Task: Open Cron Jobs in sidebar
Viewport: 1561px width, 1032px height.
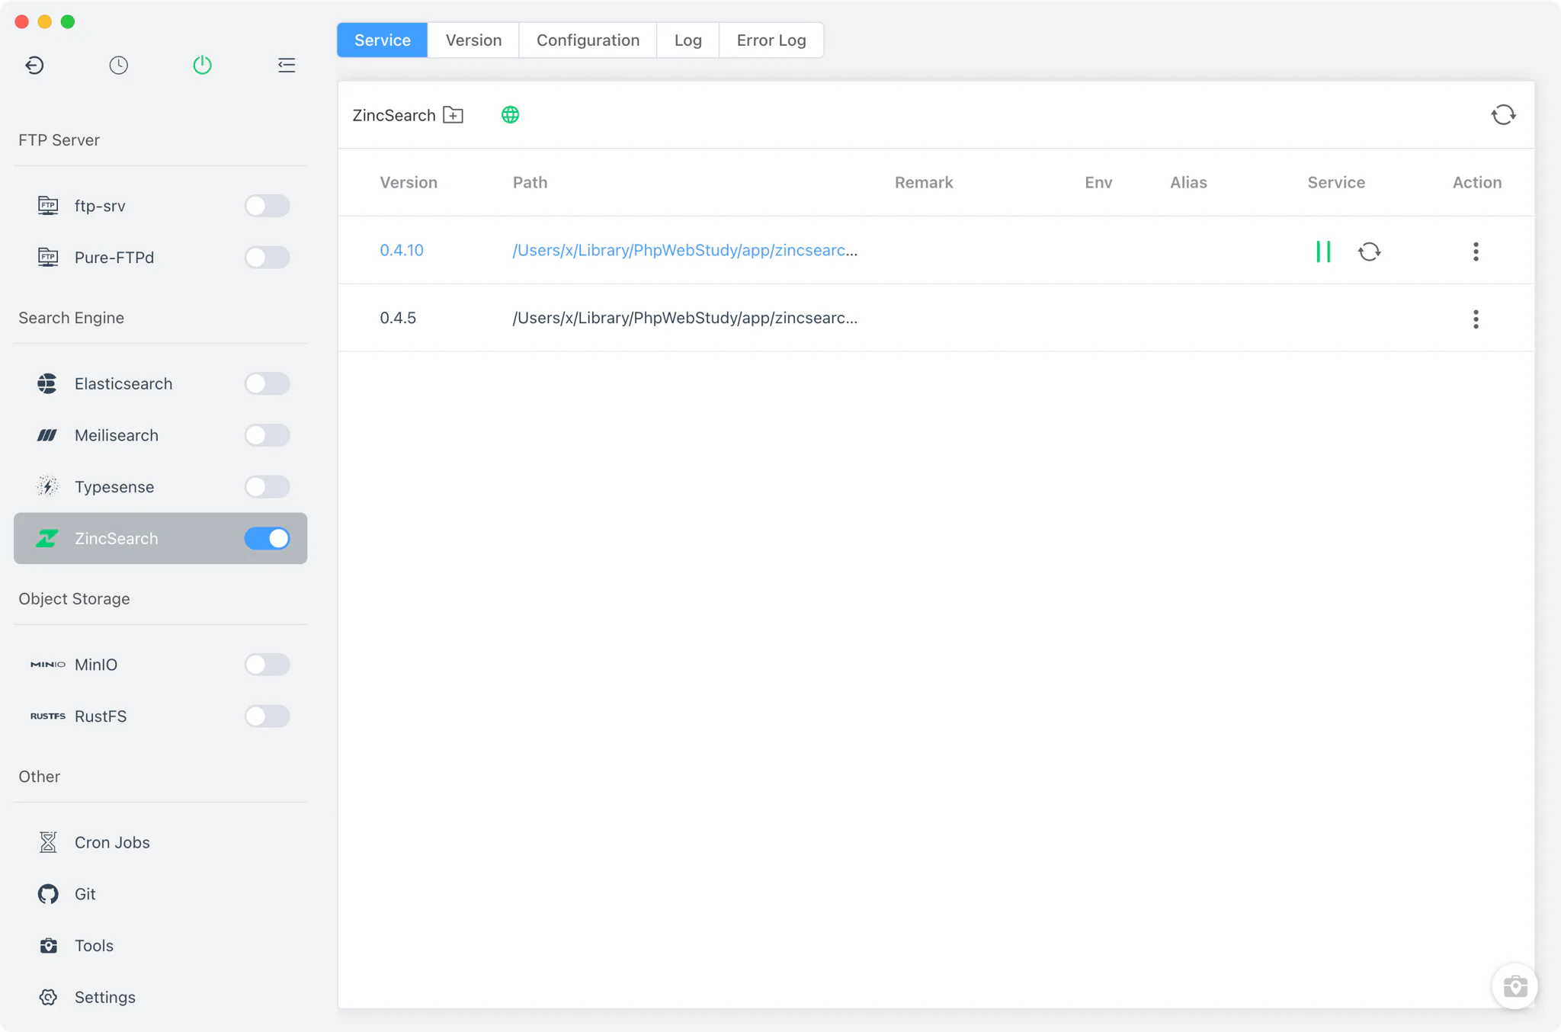Action: 160,842
